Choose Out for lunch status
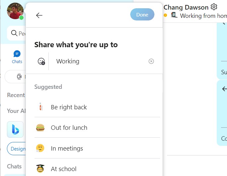Screen dimensions: 227x176 click(69, 128)
